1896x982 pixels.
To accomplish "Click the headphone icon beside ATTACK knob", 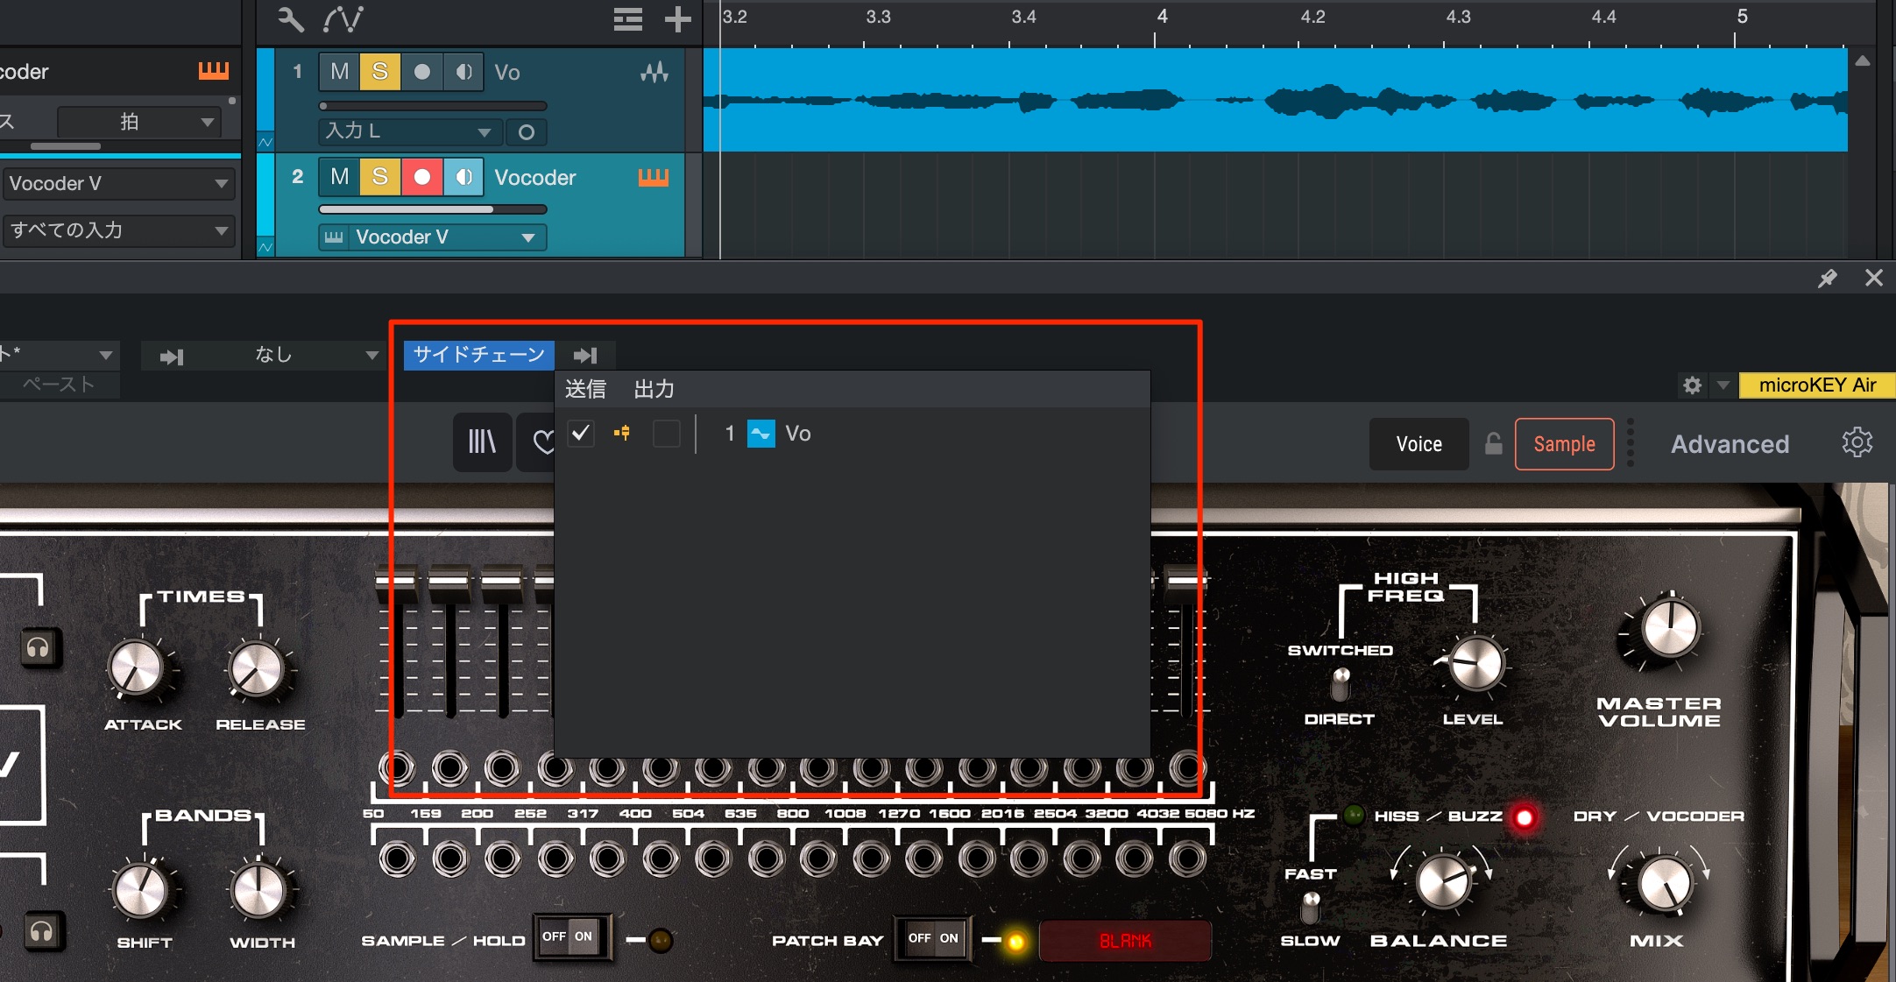I will [x=39, y=647].
